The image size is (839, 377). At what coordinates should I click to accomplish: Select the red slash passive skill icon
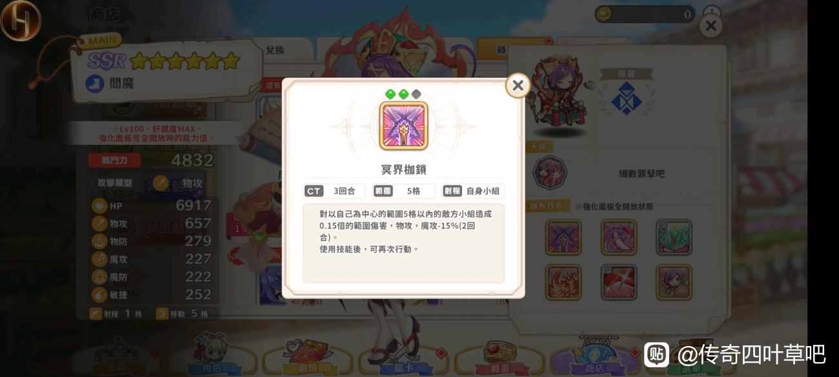point(619,282)
